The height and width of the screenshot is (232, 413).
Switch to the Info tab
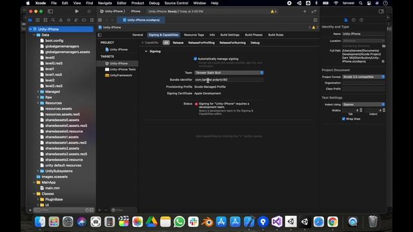[212, 35]
